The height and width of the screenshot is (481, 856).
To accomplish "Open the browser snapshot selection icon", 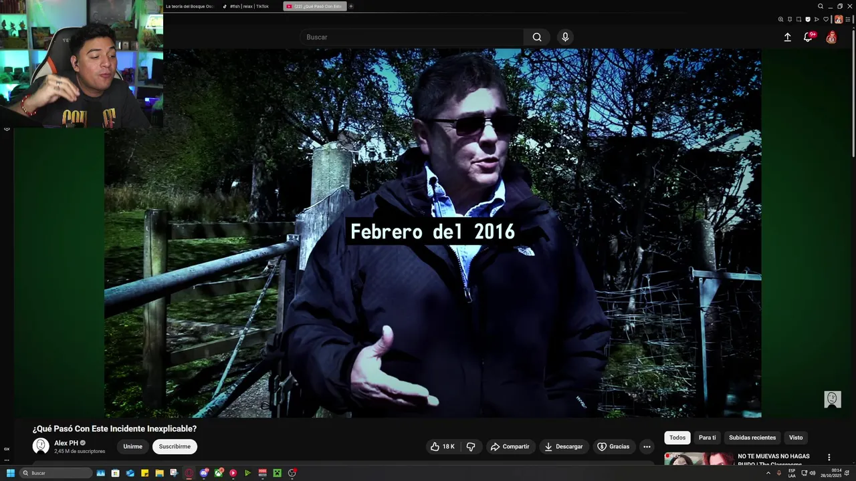I will [x=798, y=19].
